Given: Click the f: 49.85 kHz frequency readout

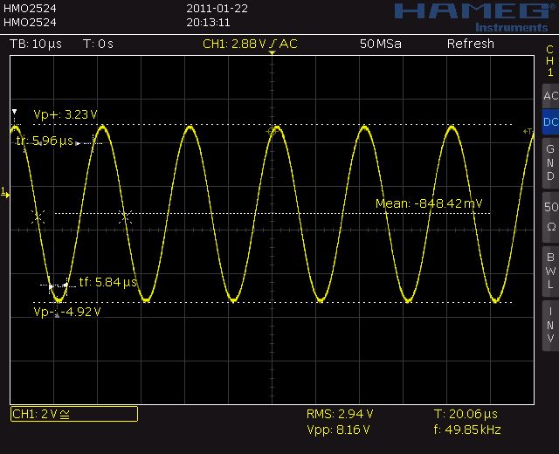Looking at the screenshot, I should click(x=467, y=430).
